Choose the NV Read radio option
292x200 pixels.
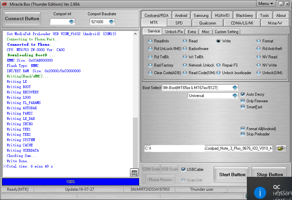(x=258, y=57)
